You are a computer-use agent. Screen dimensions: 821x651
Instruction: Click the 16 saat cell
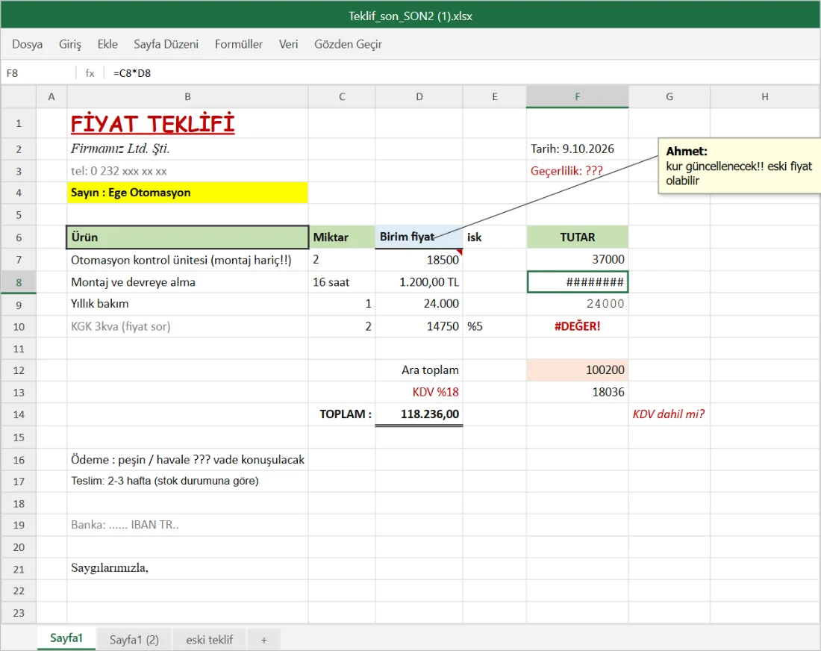(342, 281)
